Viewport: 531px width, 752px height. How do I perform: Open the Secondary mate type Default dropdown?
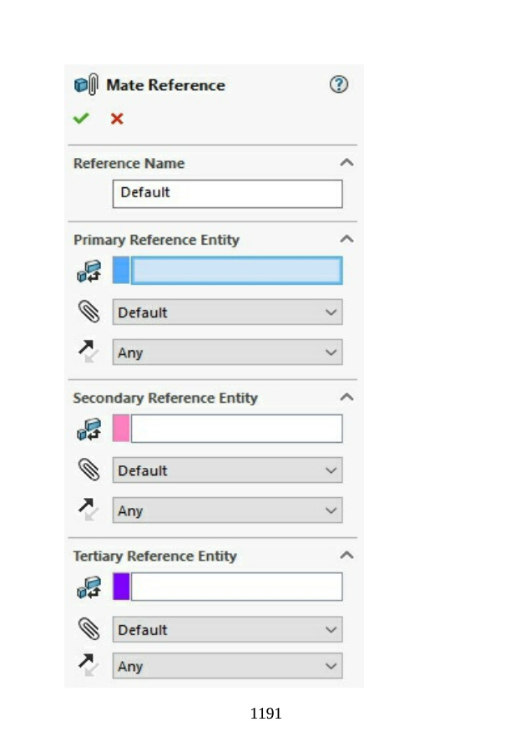click(x=227, y=470)
